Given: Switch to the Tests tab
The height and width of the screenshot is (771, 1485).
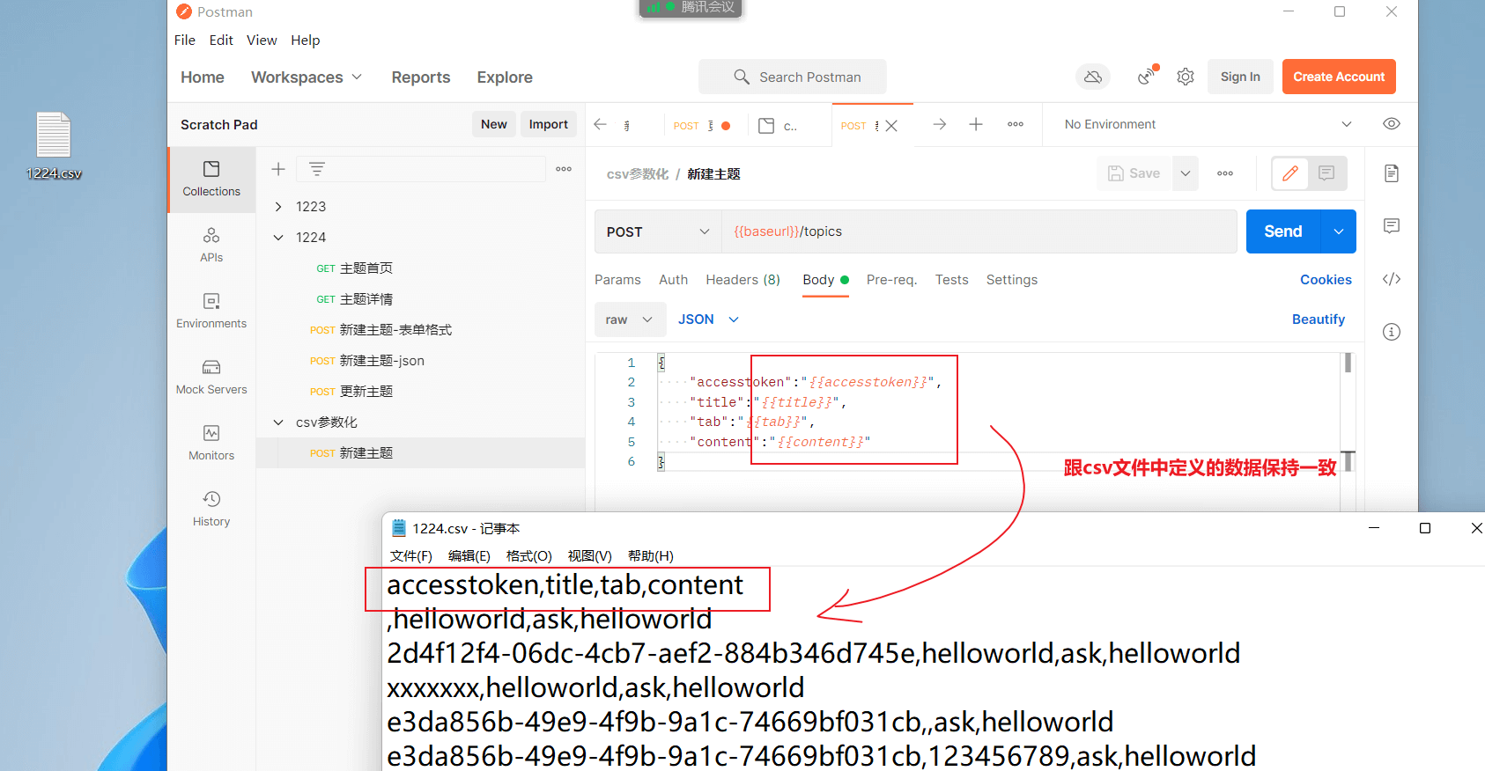Looking at the screenshot, I should tap(951, 280).
